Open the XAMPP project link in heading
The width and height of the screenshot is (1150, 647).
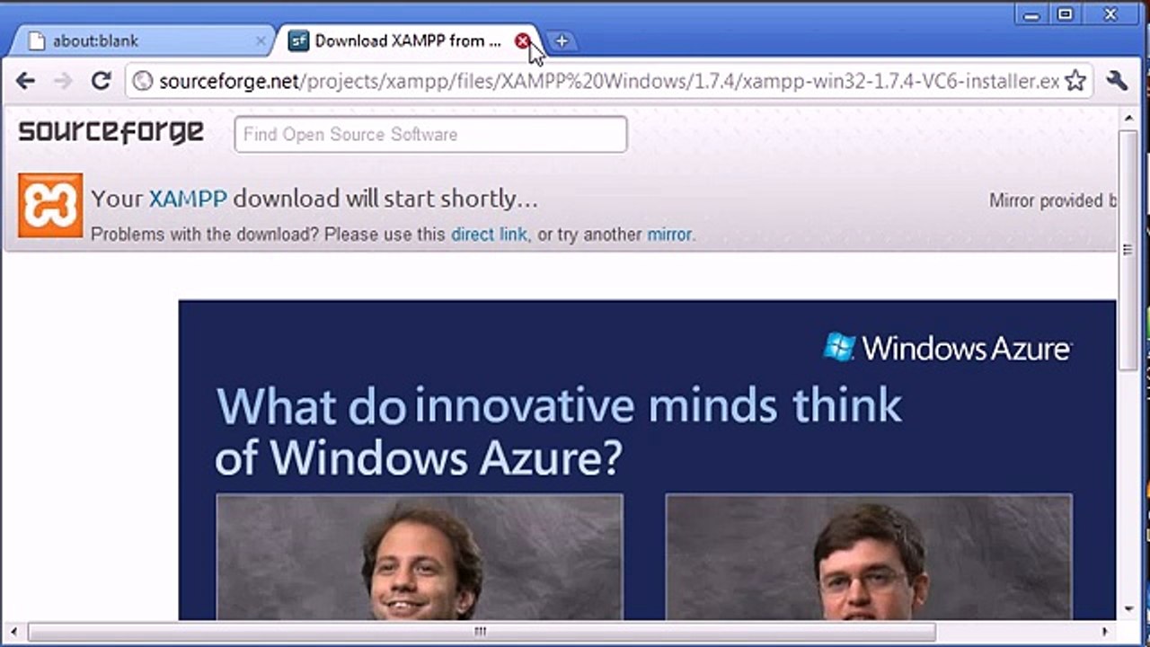tap(188, 199)
